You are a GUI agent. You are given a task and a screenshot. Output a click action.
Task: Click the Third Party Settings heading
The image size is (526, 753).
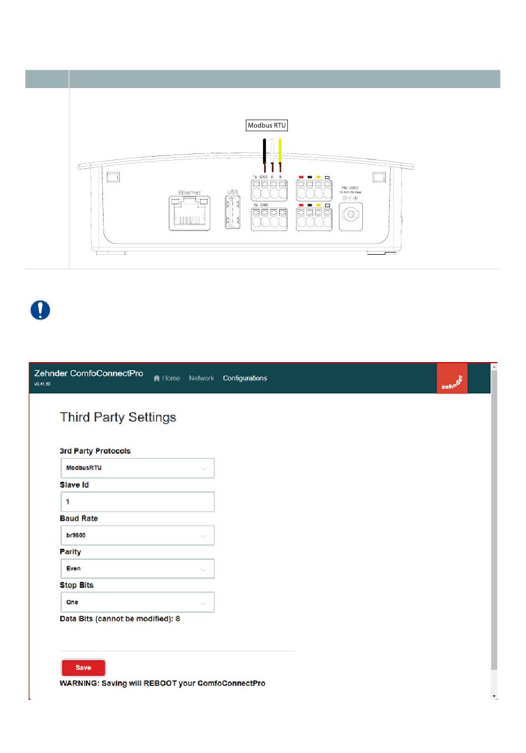coord(118,417)
